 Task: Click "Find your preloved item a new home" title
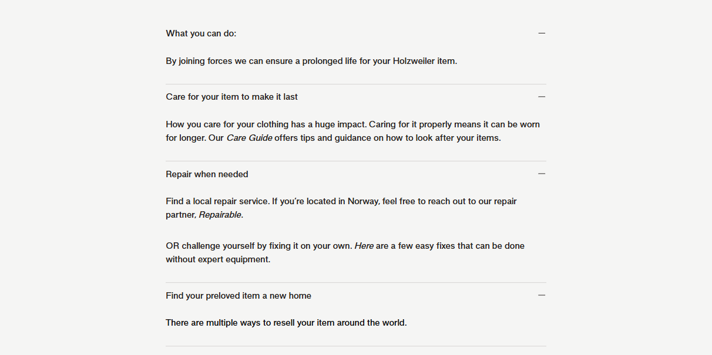click(239, 296)
